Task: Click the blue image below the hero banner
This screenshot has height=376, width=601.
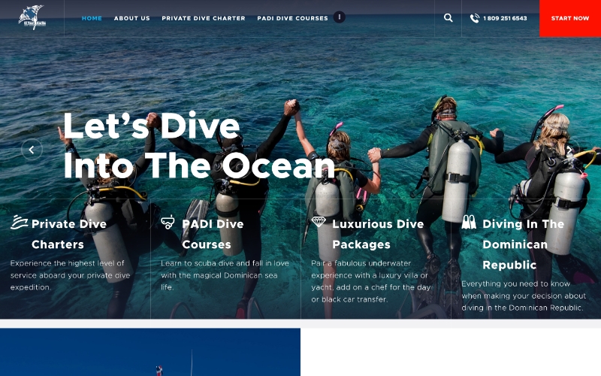Action: [x=150, y=353]
